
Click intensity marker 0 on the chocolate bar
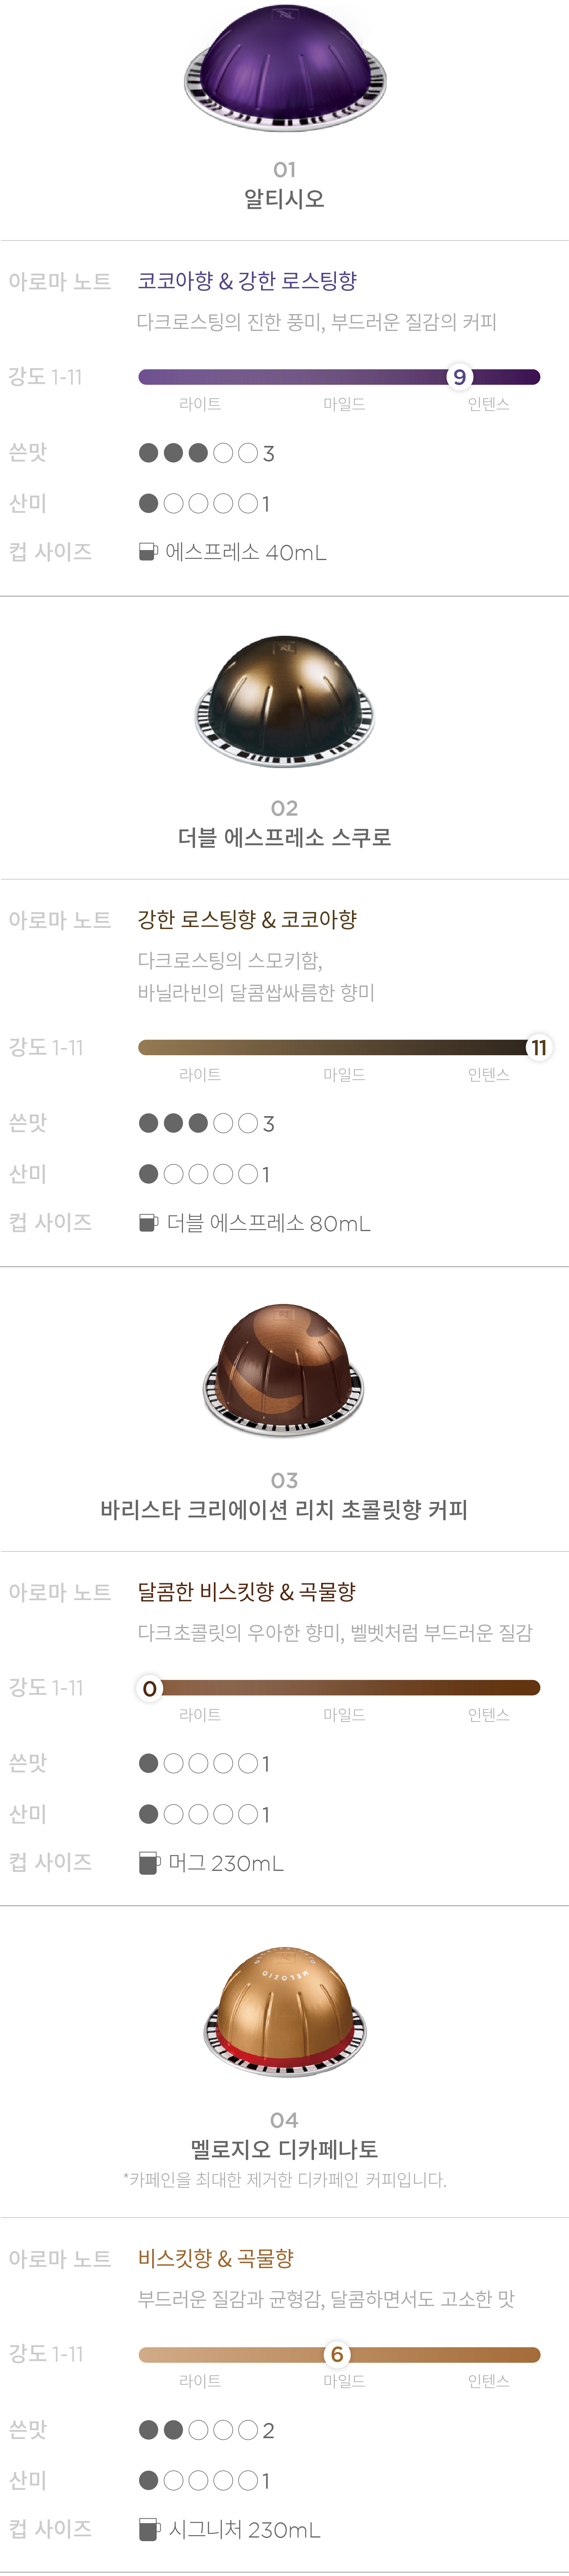(149, 1688)
